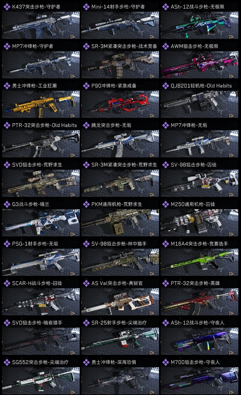Select the red P90 紧急戒备 skin thumbnail

pos(120,104)
